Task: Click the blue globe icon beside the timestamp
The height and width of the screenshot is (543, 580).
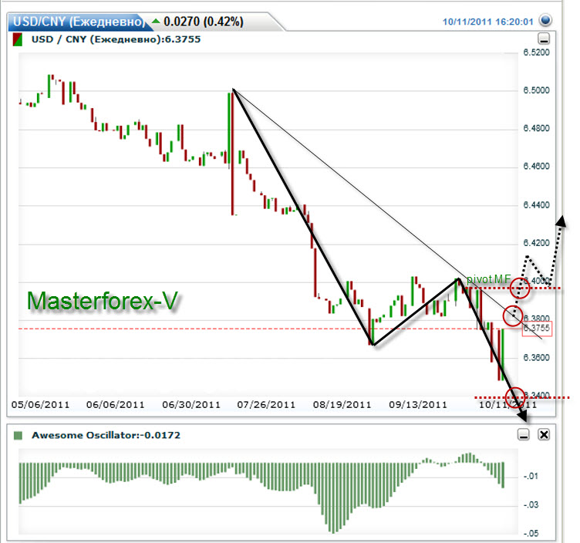Action: click(545, 20)
